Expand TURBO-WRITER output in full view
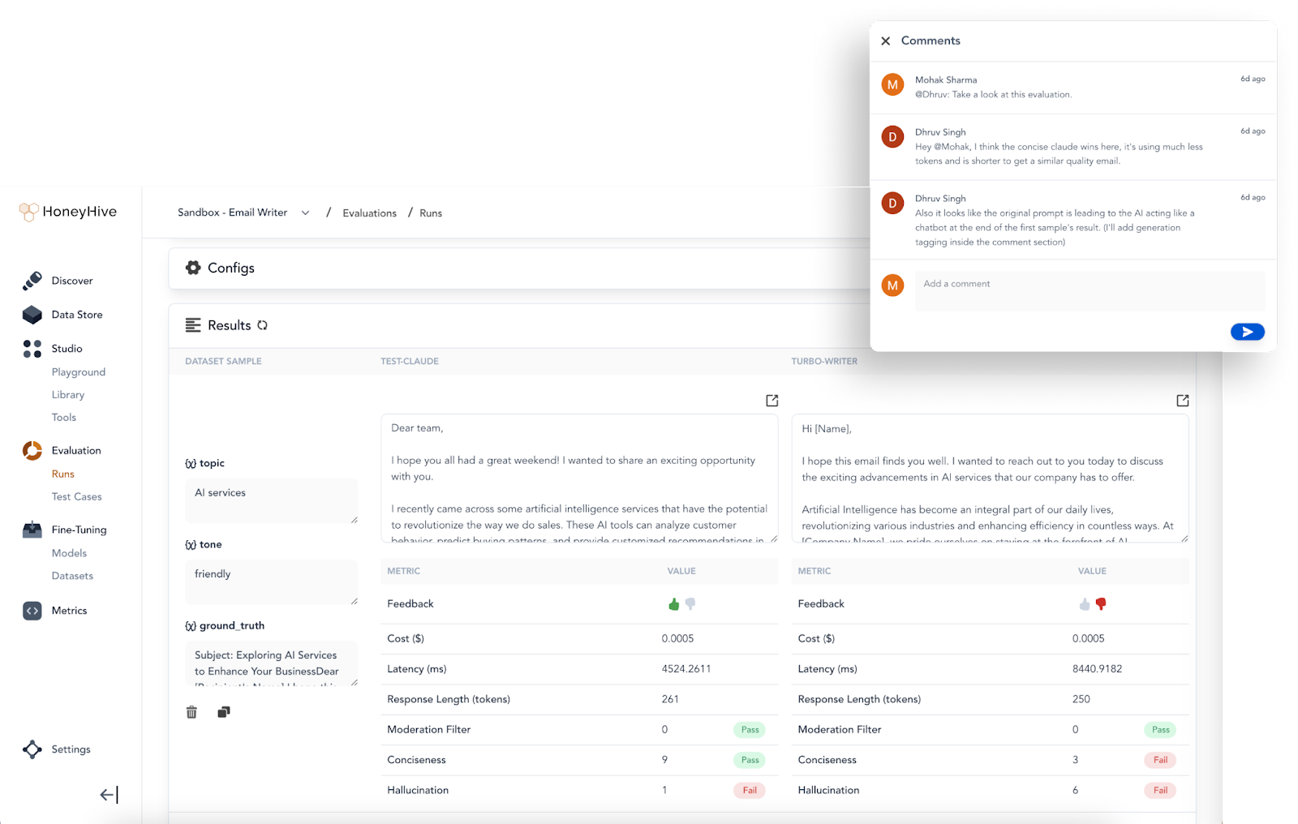The image size is (1298, 824). tap(1182, 400)
